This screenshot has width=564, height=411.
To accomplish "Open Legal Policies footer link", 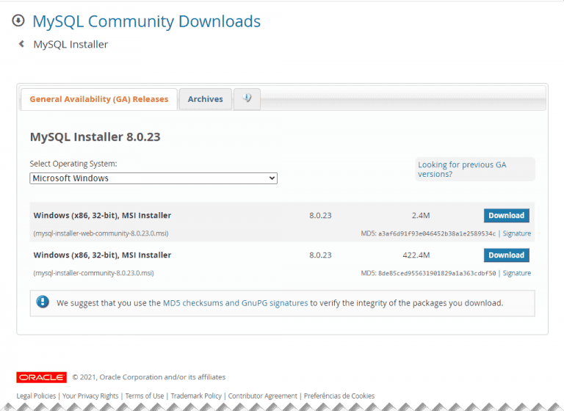I will (x=37, y=396).
